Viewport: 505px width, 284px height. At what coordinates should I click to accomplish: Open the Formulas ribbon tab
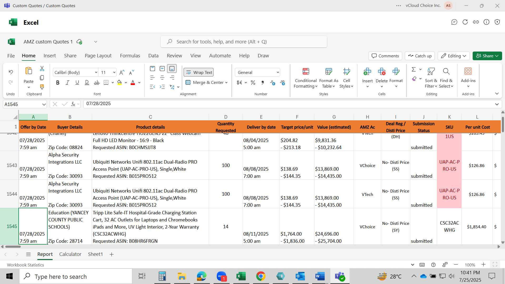tap(130, 56)
